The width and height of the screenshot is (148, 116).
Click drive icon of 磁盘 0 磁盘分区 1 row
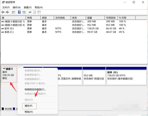click(3, 21)
